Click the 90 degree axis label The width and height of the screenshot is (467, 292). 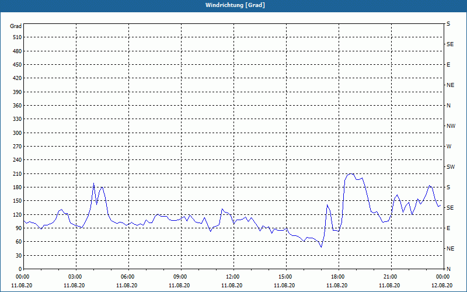(18, 228)
